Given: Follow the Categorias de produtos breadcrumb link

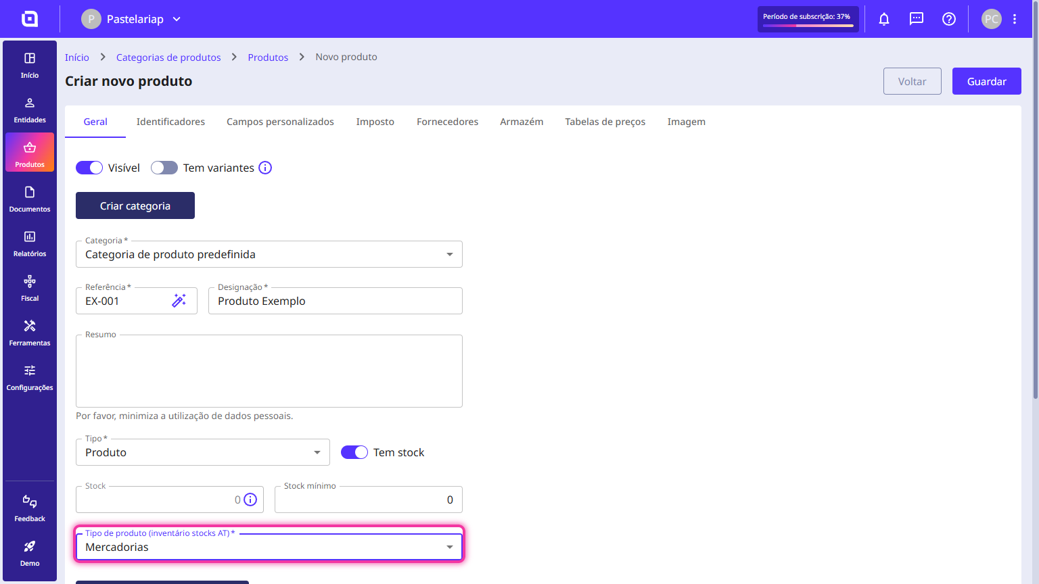Looking at the screenshot, I should pos(168,57).
